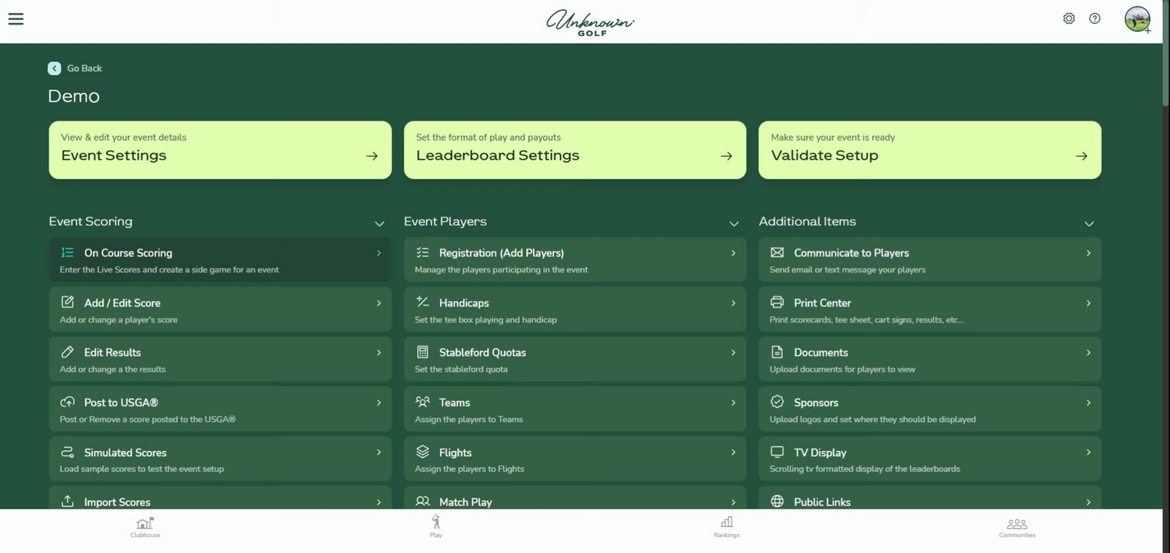This screenshot has height=553, width=1170.
Task: Go to the Communities tab
Action: tap(1017, 527)
